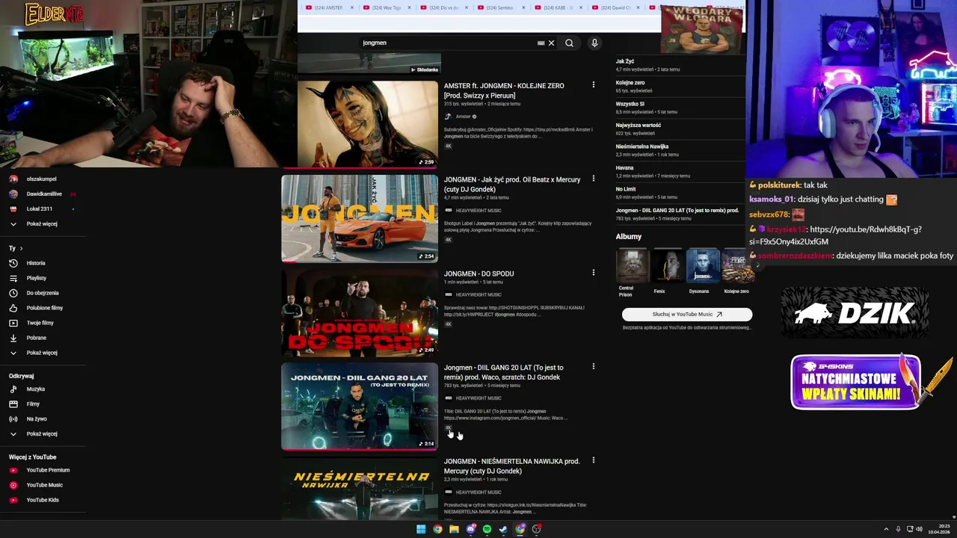
Task: Open options menu for Jak żyć video
Action: coord(594,179)
